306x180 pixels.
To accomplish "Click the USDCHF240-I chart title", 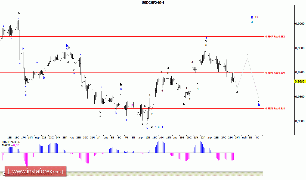I will coord(153,2).
